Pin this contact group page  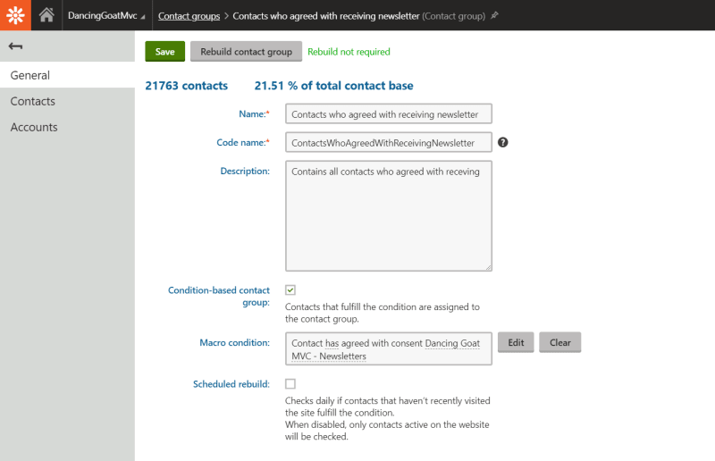[494, 15]
